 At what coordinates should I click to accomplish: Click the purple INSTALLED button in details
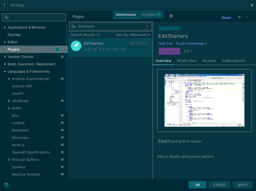coord(169,51)
